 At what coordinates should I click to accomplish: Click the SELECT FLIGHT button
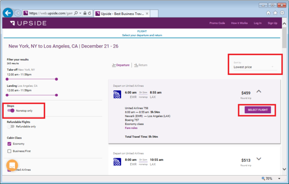pos(258,110)
